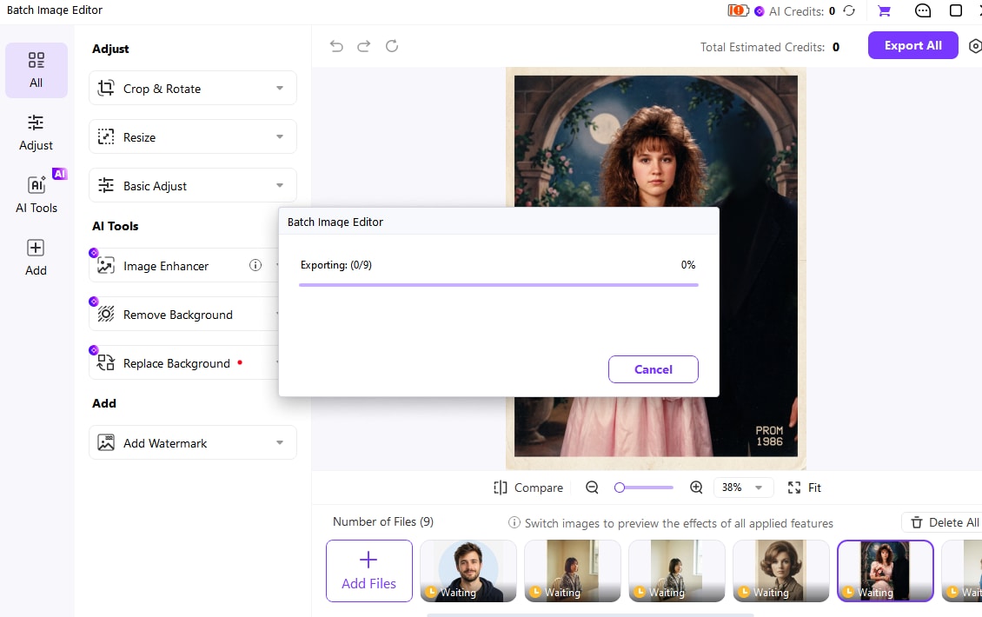Show Image Enhancer info tooltip icon
The height and width of the screenshot is (617, 982).
point(255,265)
